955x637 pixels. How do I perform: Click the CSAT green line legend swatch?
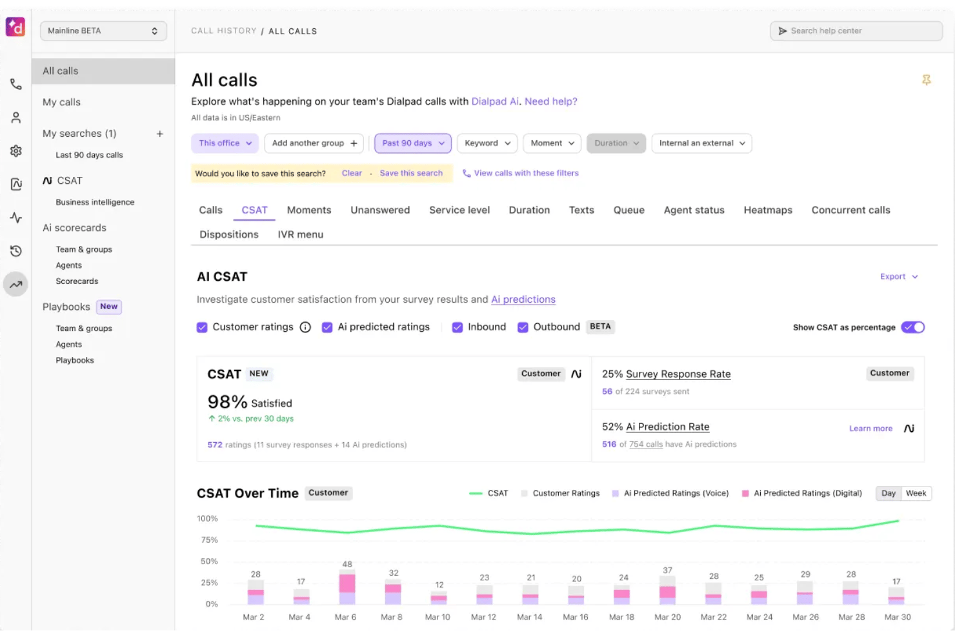click(476, 494)
